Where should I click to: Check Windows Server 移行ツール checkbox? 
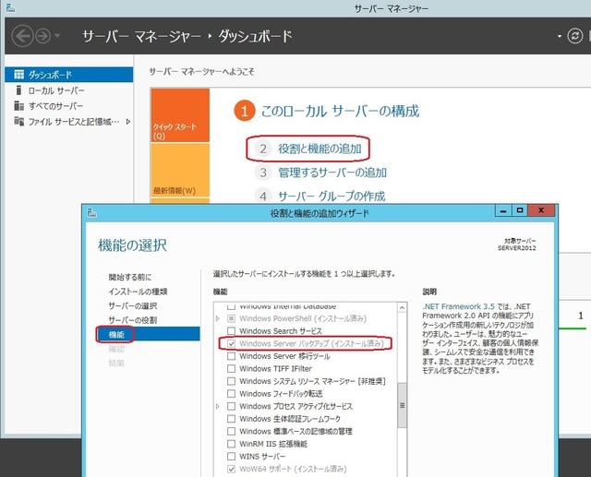232,356
